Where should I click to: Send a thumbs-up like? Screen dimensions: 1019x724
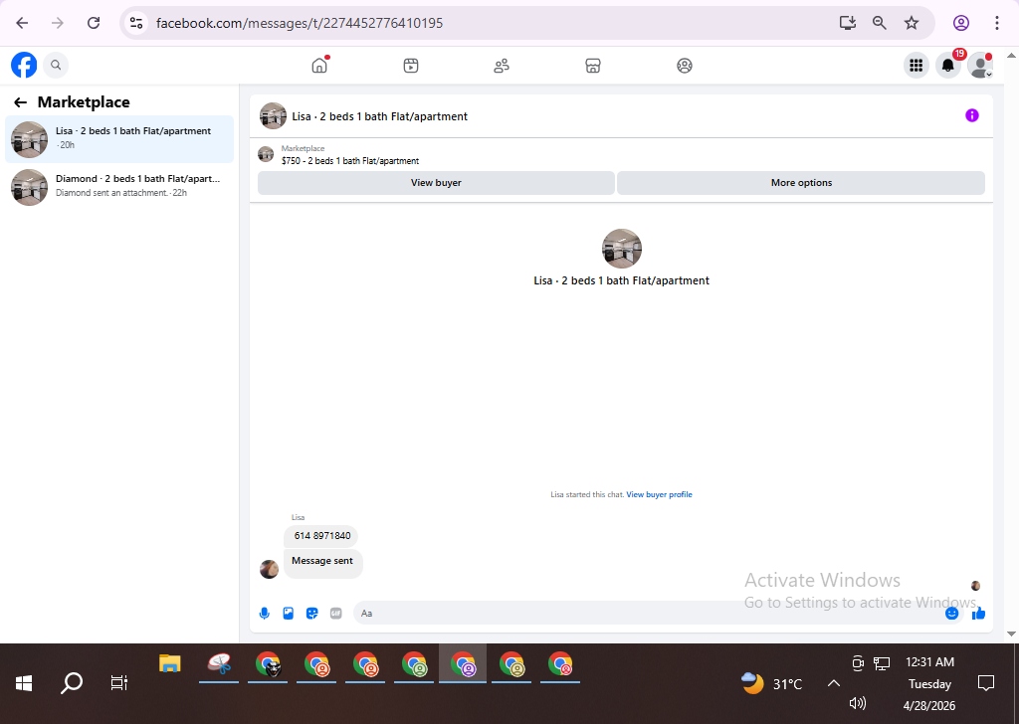[979, 613]
